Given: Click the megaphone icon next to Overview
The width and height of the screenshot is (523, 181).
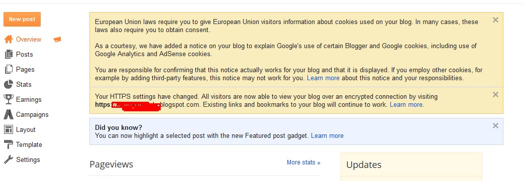Looking at the screenshot, I should (x=57, y=40).
